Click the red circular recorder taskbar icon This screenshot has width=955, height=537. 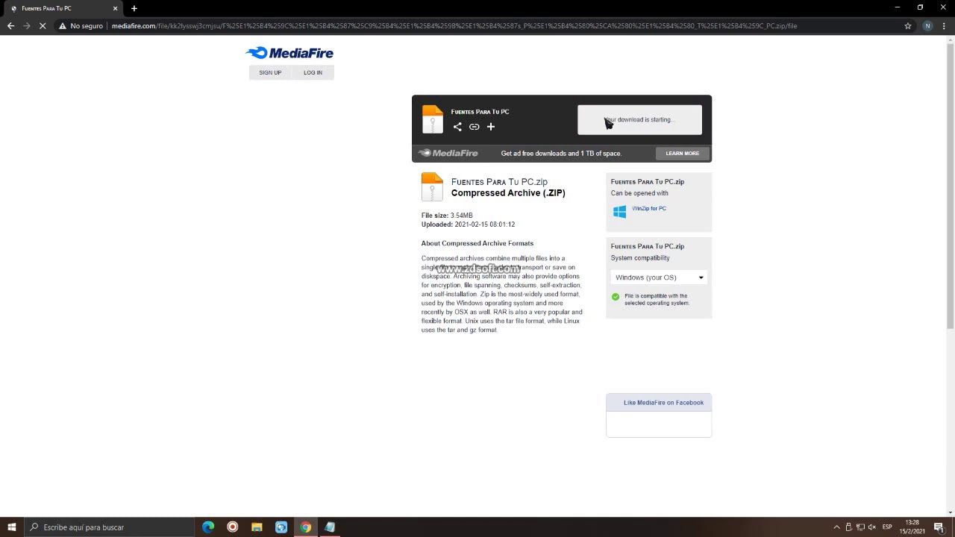[x=233, y=527]
